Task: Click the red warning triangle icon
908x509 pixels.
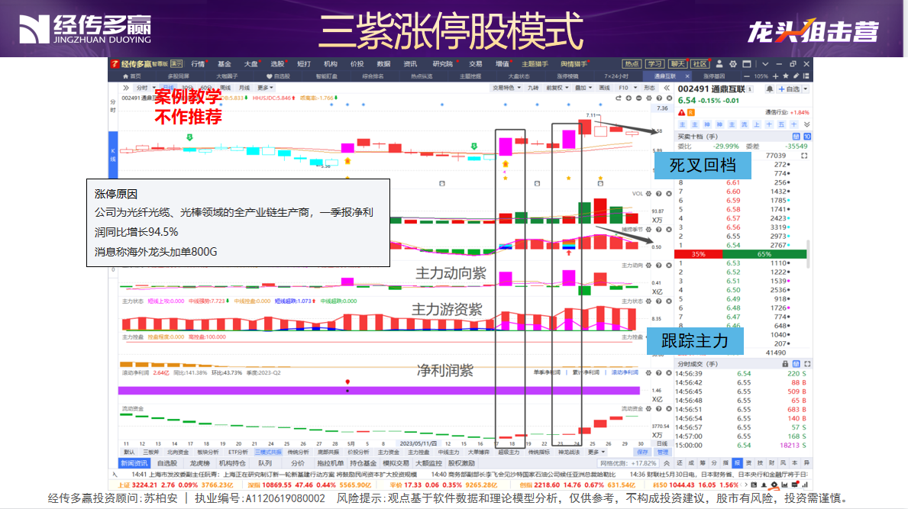Action: tap(682, 112)
